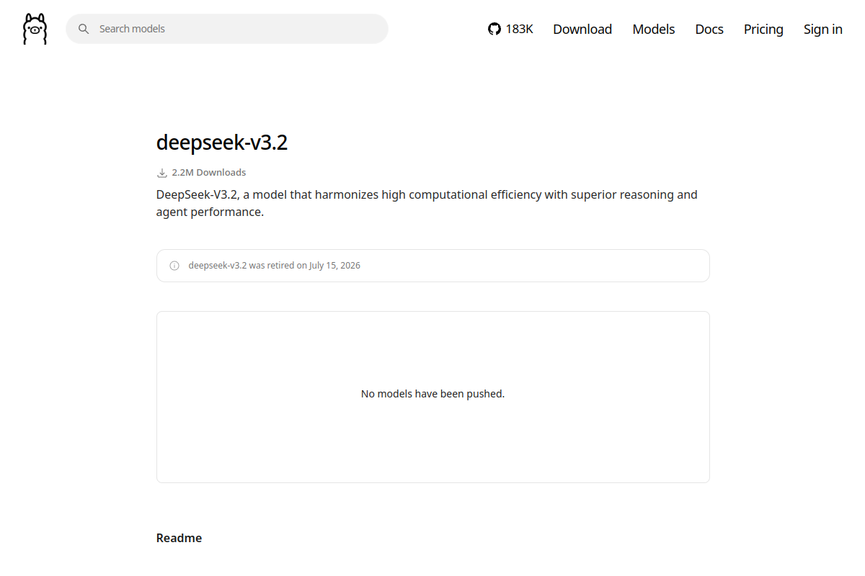The image size is (865, 576).
Task: Open the Pricing page
Action: [x=763, y=29]
